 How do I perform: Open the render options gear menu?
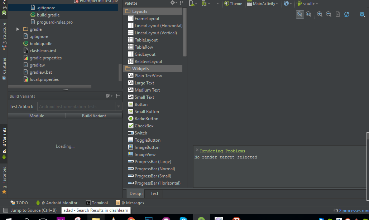(362, 14)
